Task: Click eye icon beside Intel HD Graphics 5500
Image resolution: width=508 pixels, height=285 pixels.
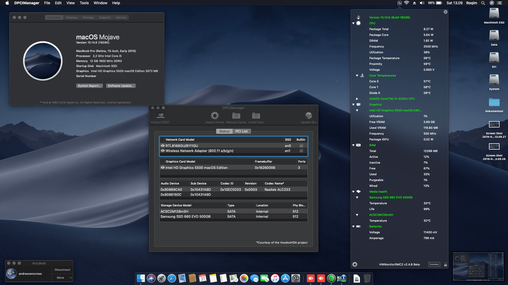Action: tap(163, 167)
